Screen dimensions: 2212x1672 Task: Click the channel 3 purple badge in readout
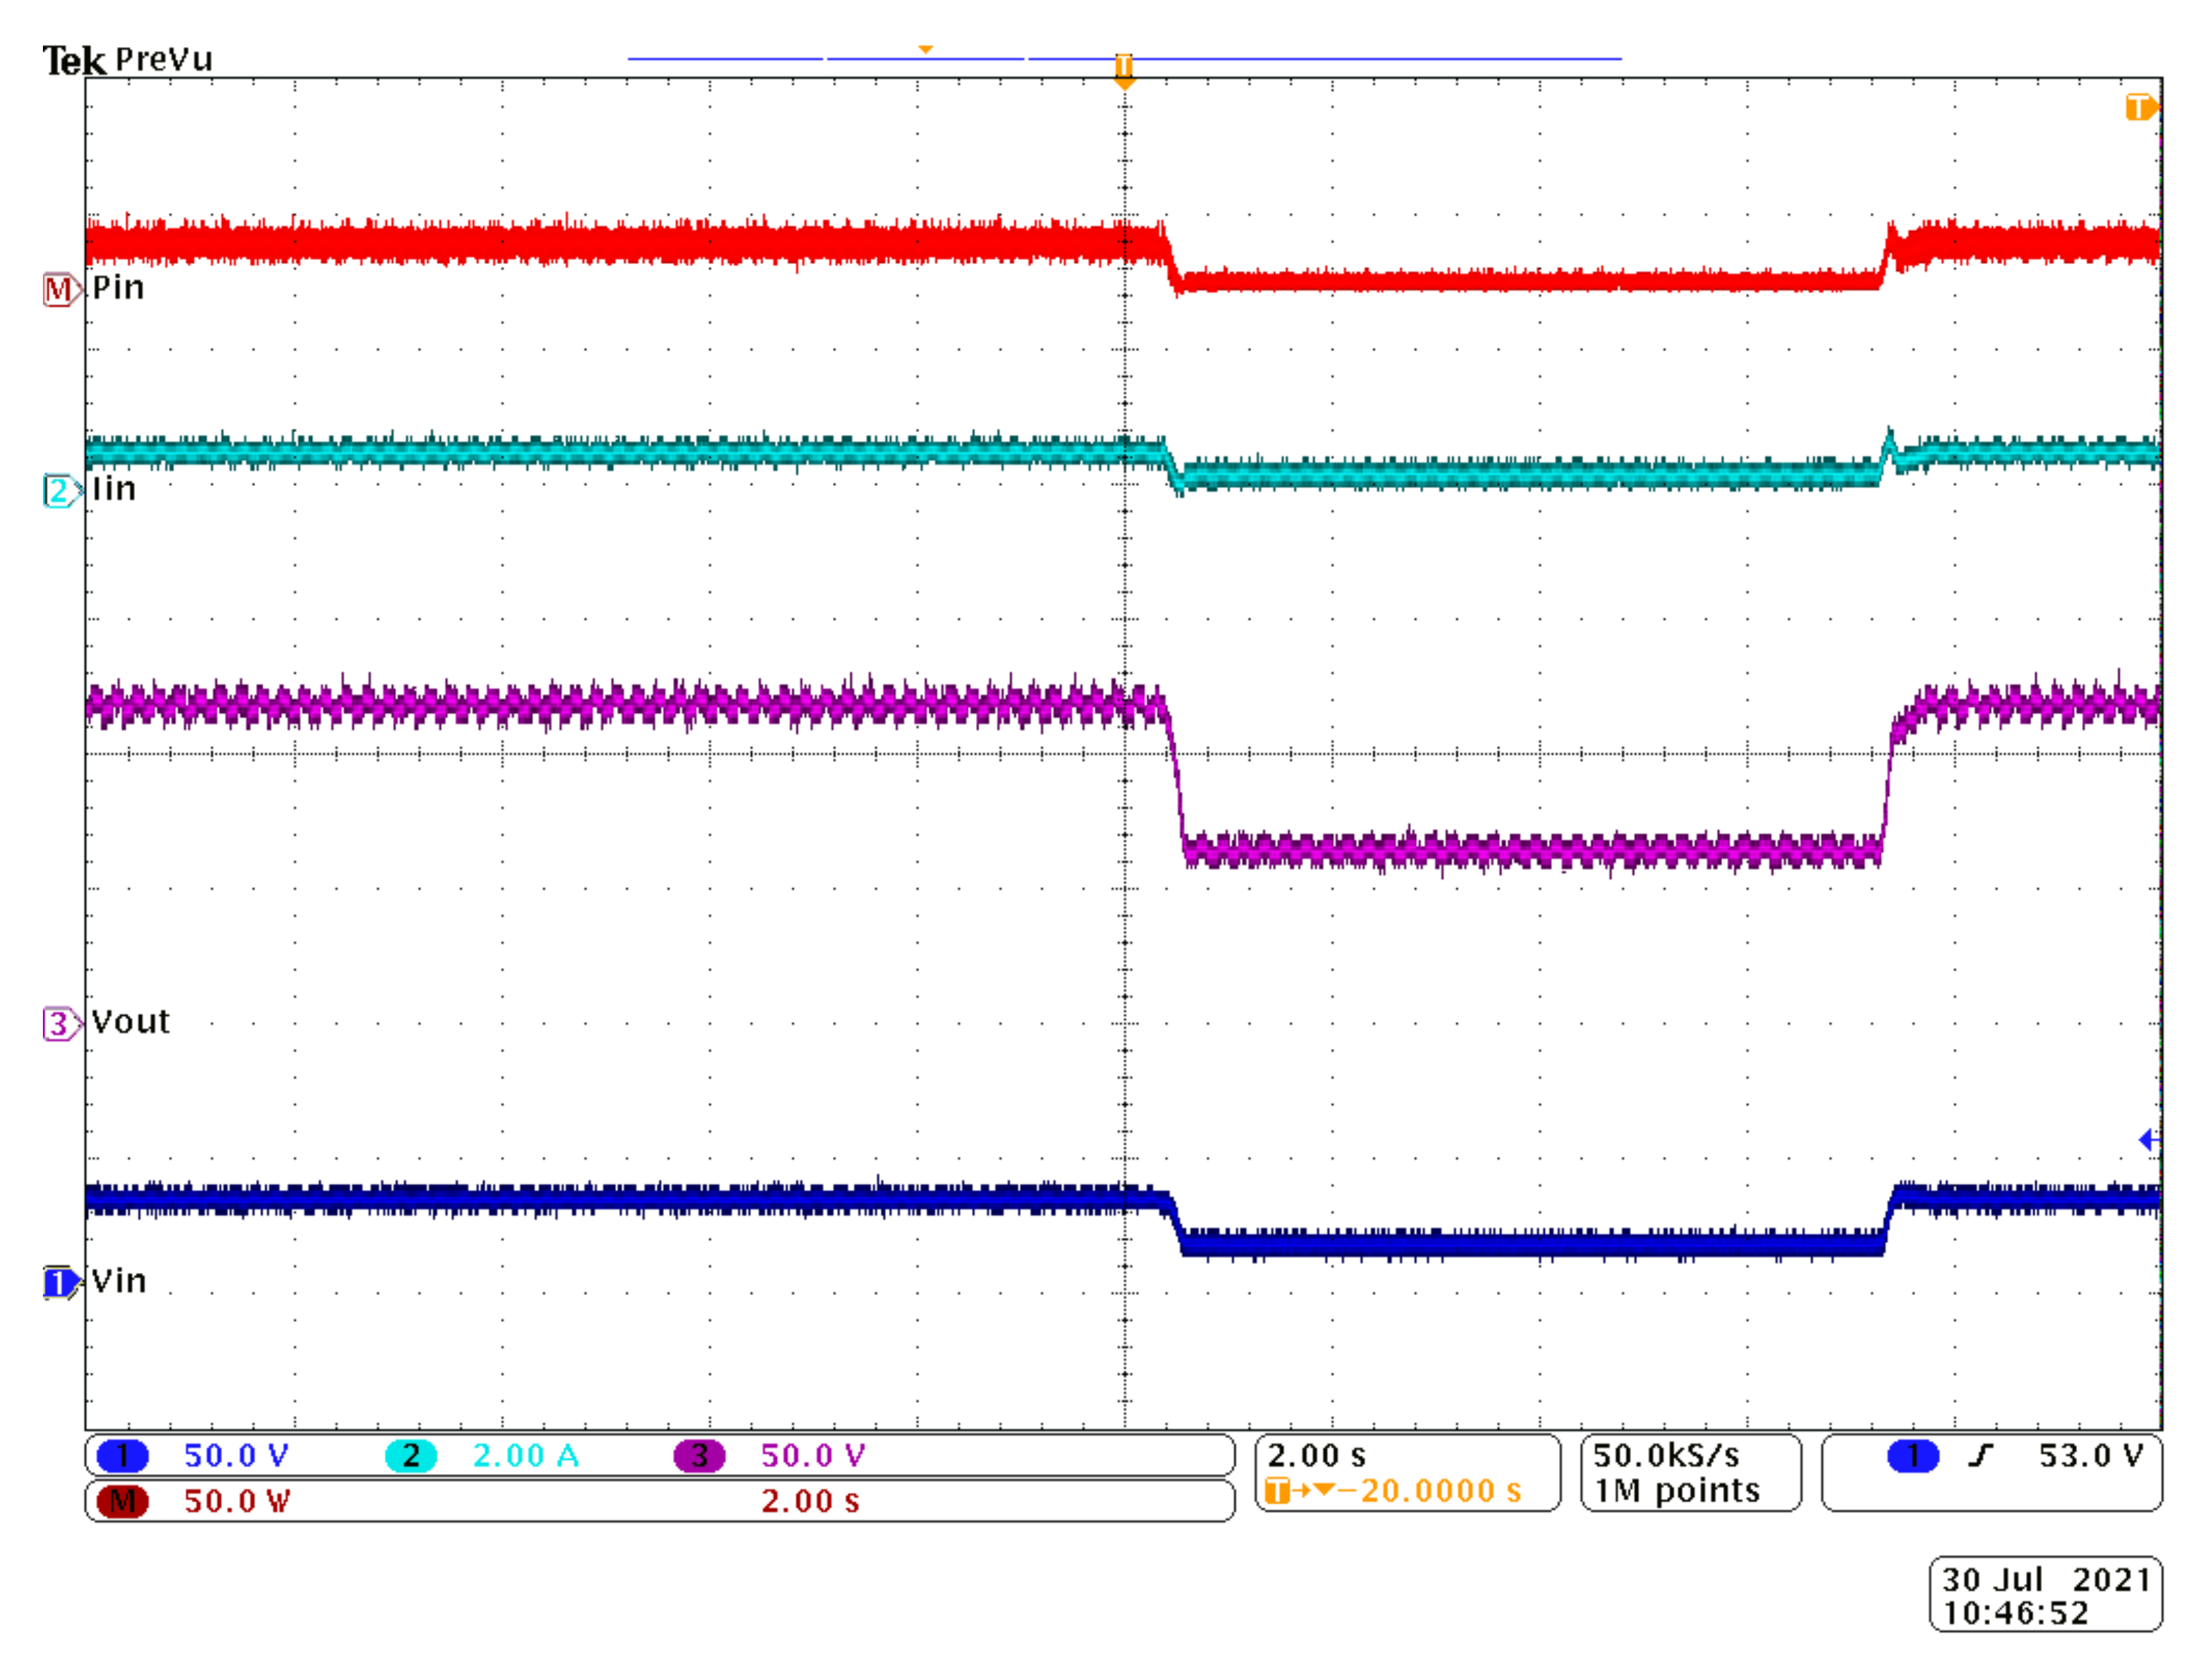pyautogui.click(x=699, y=1456)
